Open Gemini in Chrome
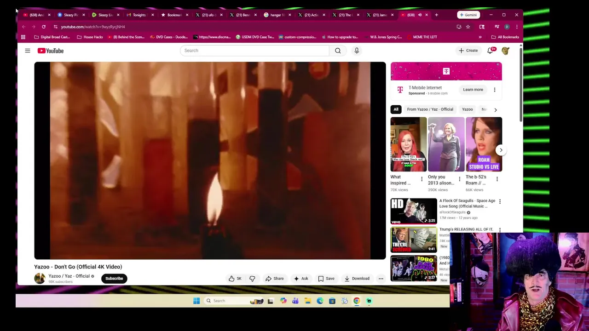 click(x=468, y=15)
